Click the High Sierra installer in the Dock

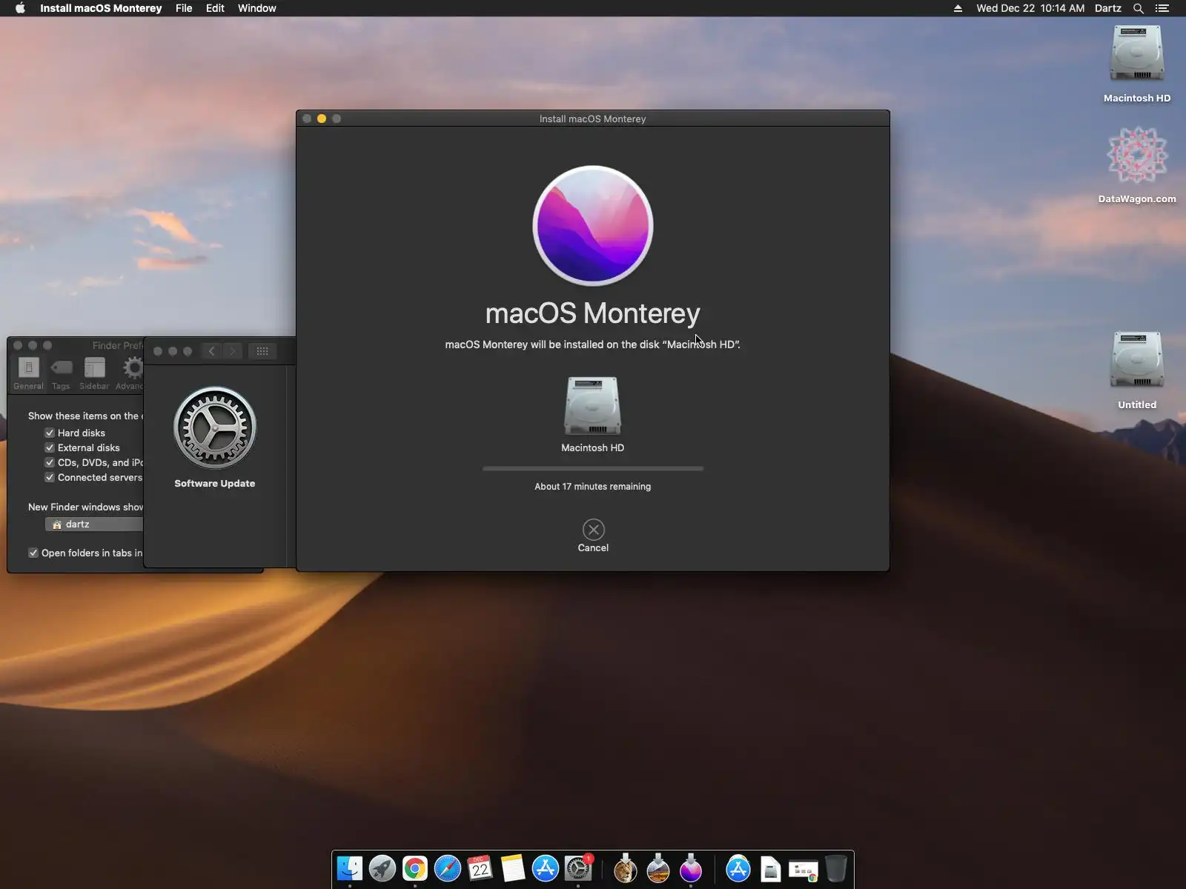(658, 868)
